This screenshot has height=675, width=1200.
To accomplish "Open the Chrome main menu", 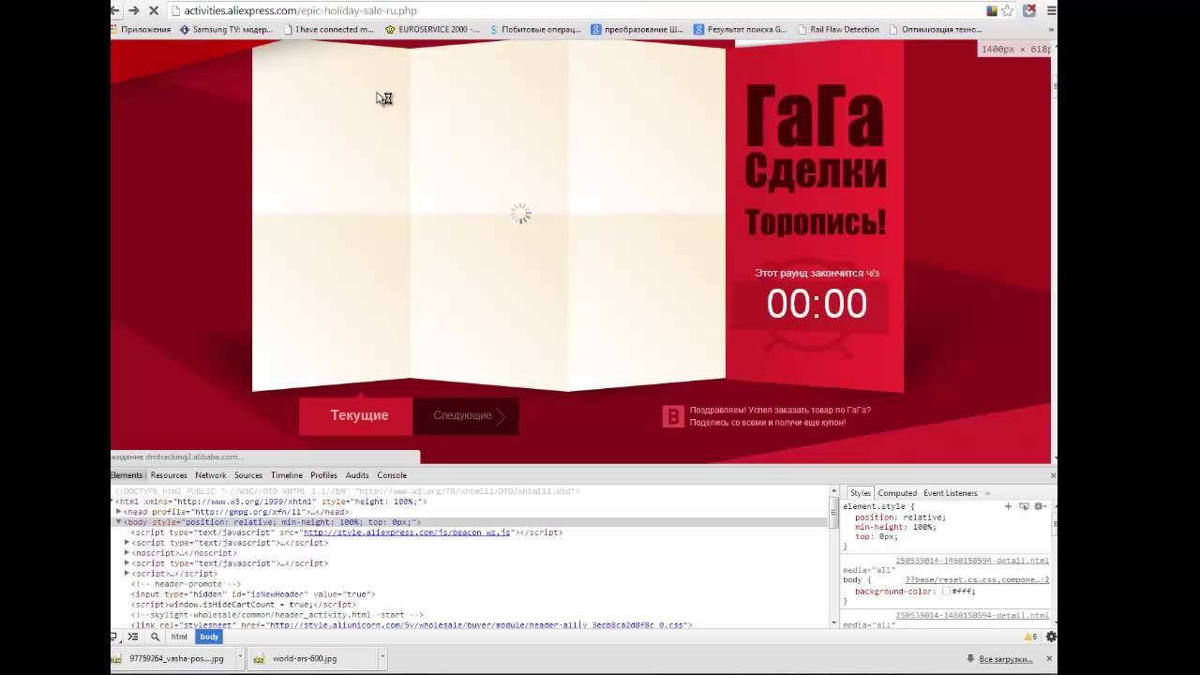I will coord(1051,10).
